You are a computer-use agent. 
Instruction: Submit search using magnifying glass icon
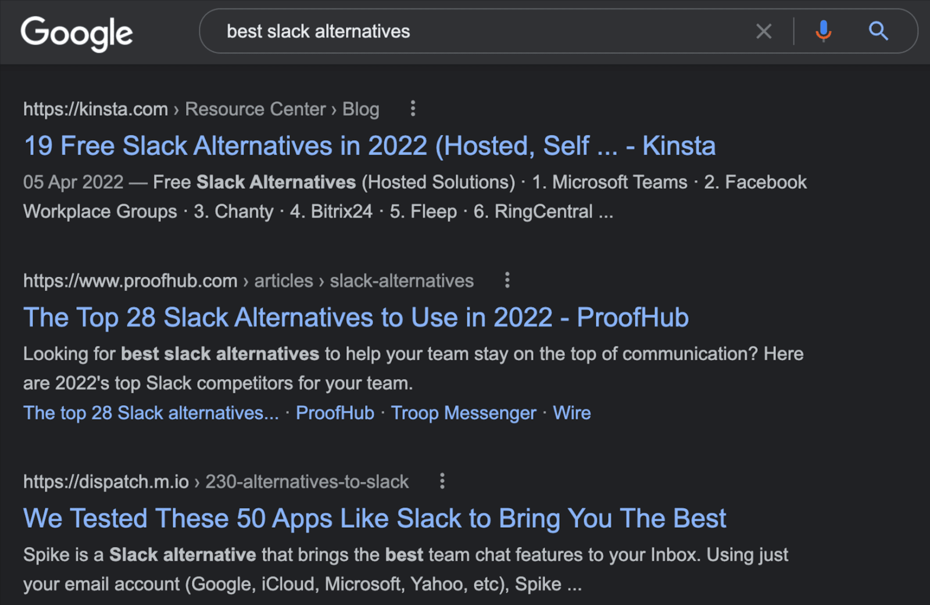(x=878, y=31)
